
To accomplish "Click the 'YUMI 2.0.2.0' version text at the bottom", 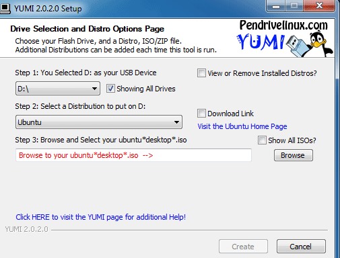I will [26, 229].
